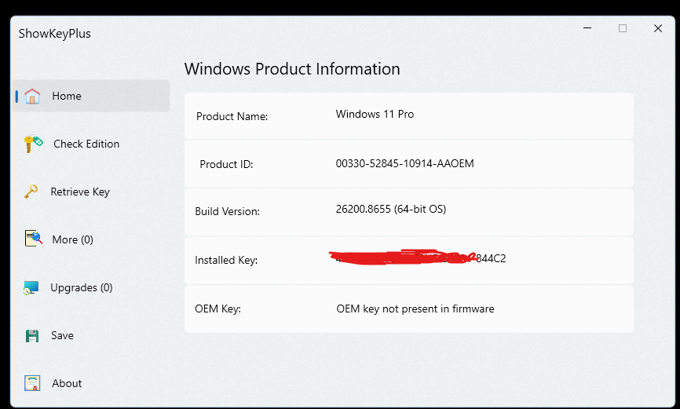This screenshot has height=409, width=680.
Task: Click the Home house icon
Action: click(32, 96)
